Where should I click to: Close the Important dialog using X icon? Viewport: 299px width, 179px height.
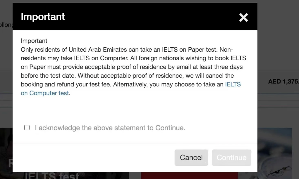[x=244, y=17]
